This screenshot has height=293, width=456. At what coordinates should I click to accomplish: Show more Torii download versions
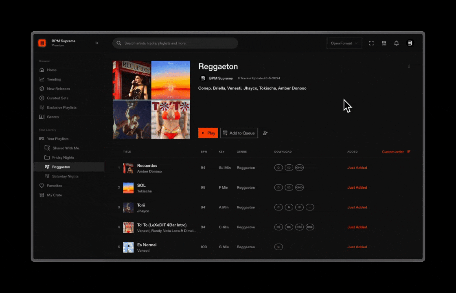pos(310,207)
